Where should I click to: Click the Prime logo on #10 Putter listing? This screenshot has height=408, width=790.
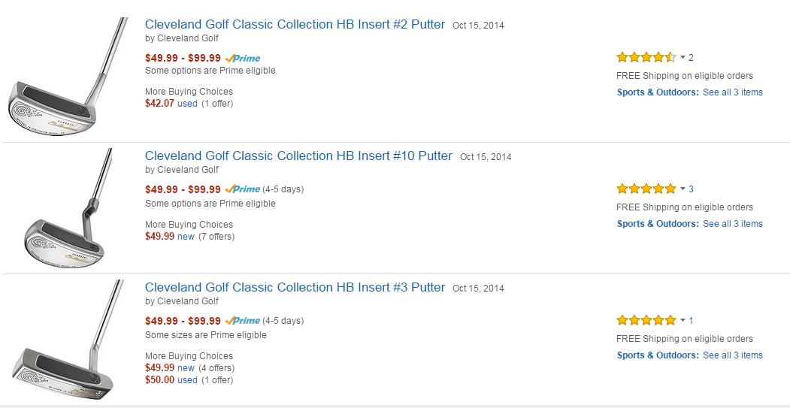[242, 189]
